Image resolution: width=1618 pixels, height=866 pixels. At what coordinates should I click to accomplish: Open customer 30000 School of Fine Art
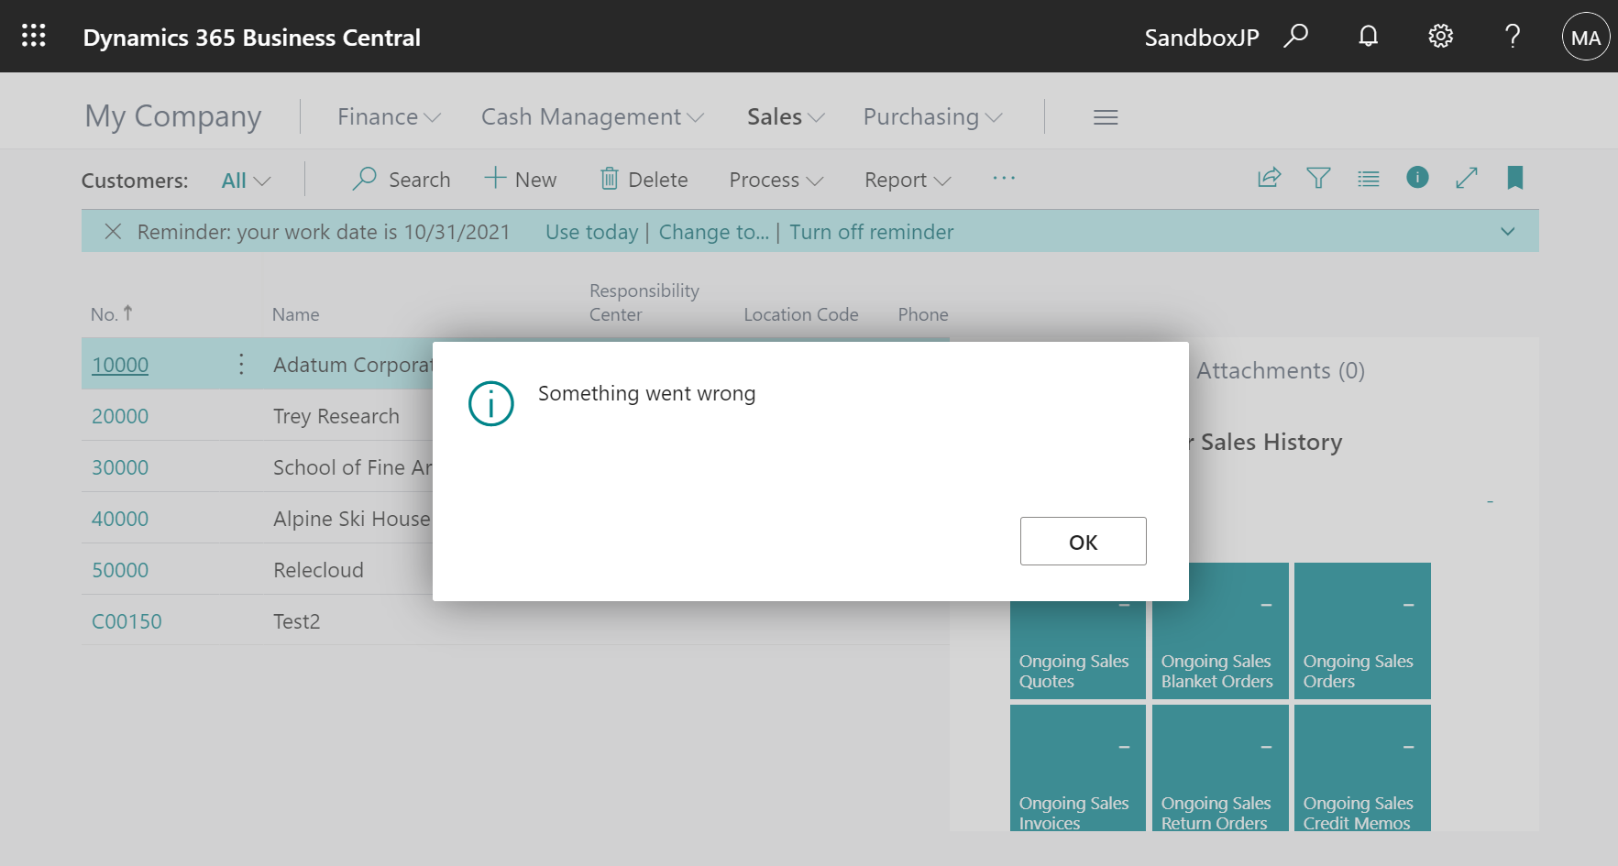(120, 466)
